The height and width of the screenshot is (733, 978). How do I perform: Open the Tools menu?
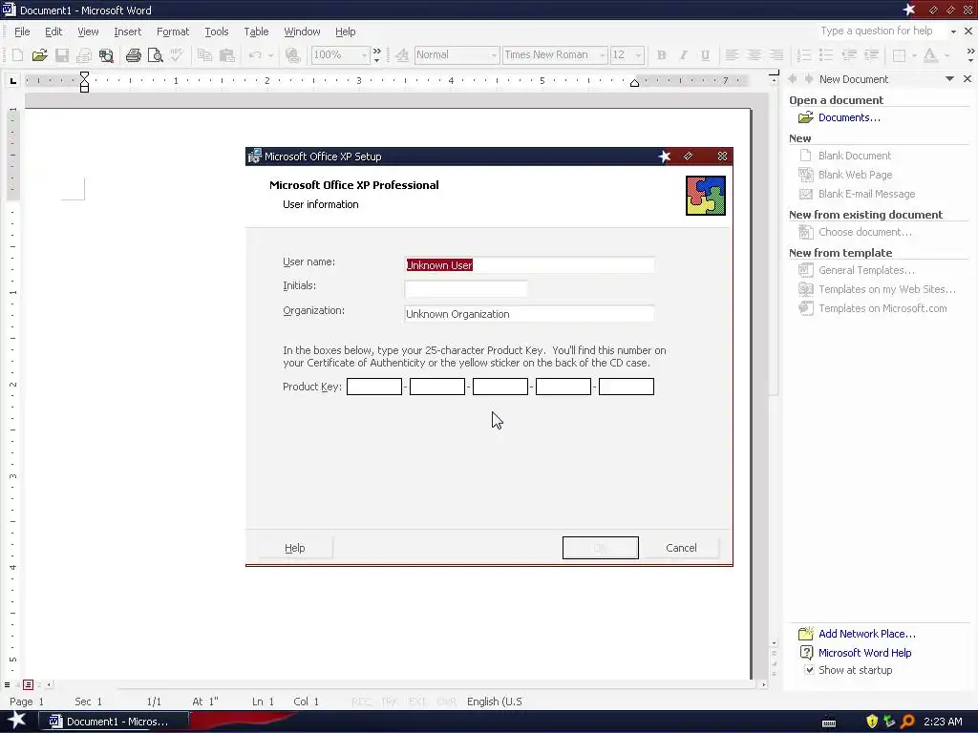(x=217, y=31)
